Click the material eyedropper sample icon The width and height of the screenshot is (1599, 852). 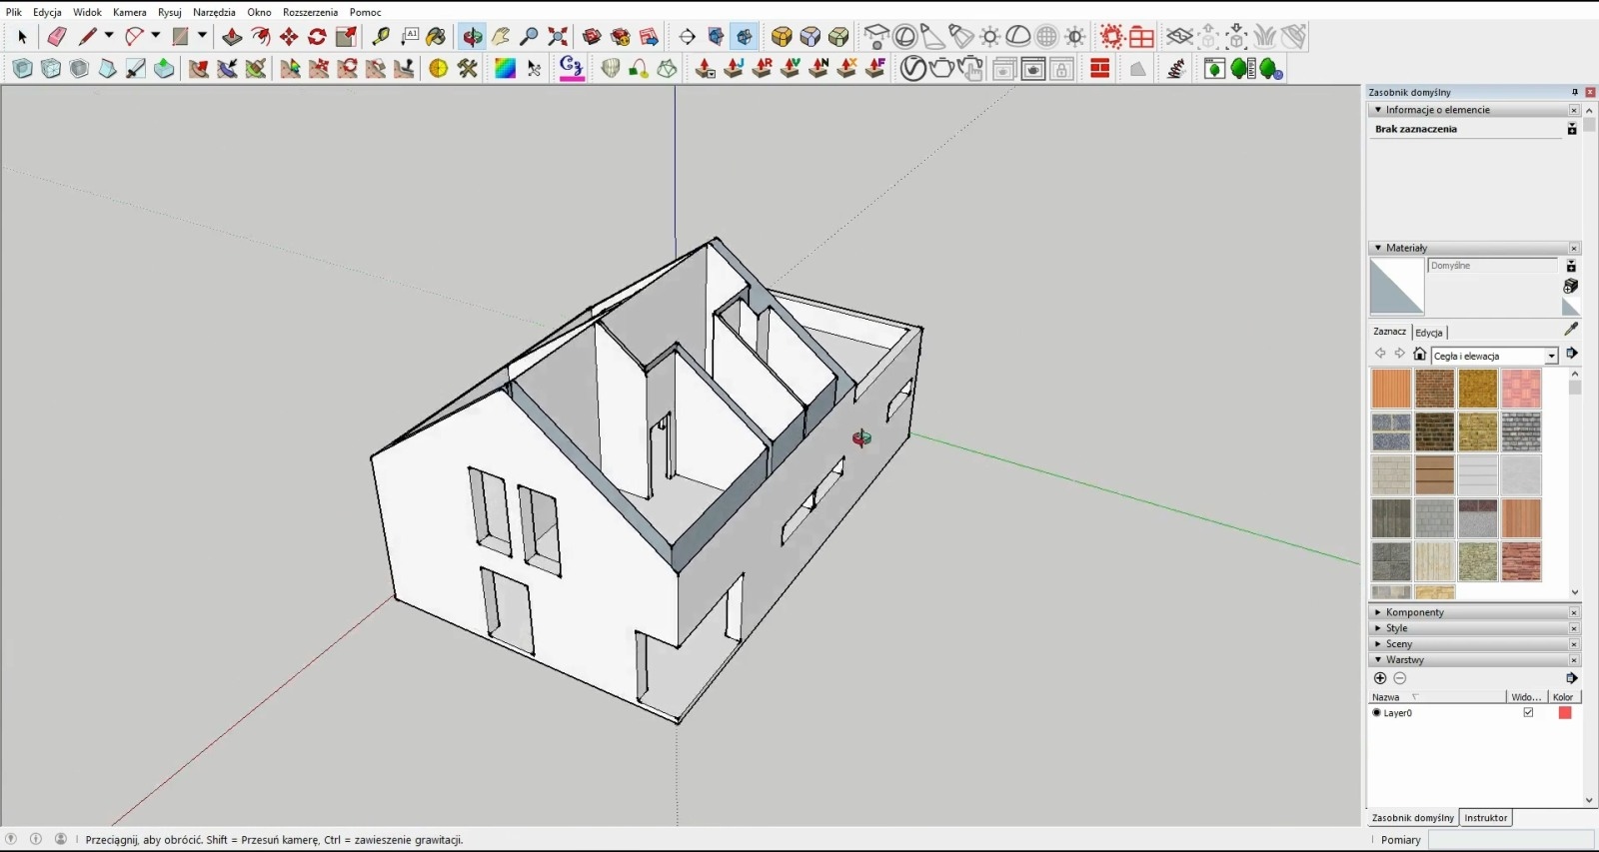[x=1570, y=329]
